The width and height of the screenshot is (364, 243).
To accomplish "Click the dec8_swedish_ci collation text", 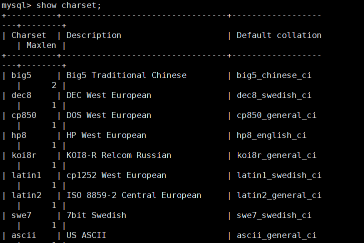I will click(x=274, y=95).
